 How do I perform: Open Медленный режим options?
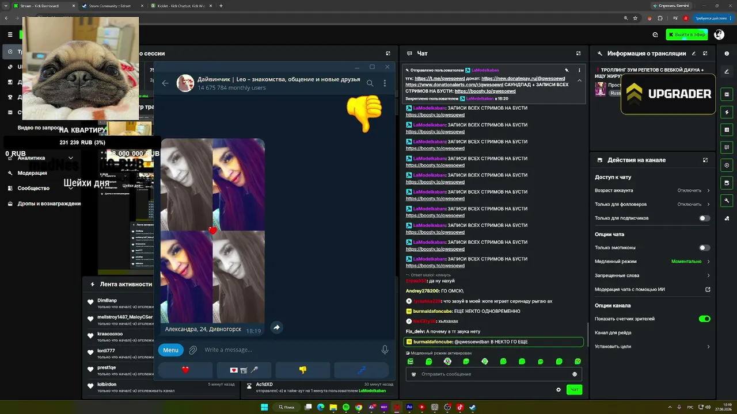[652, 262]
